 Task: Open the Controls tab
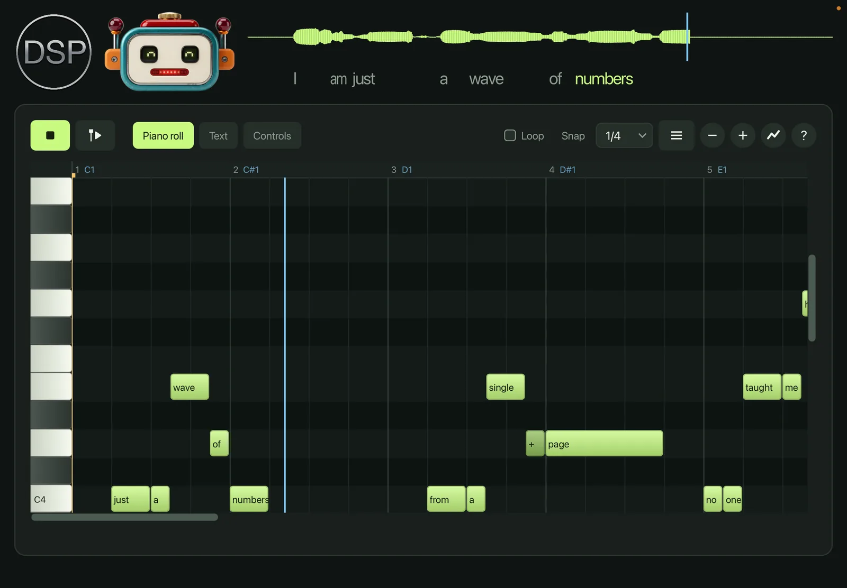[x=272, y=136]
